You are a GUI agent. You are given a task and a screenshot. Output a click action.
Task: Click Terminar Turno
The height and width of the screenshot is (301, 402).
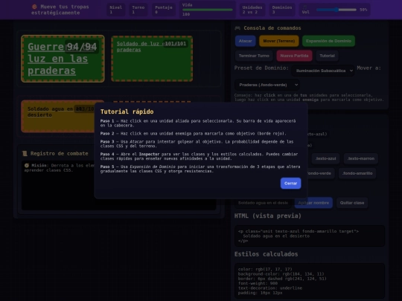click(x=254, y=56)
